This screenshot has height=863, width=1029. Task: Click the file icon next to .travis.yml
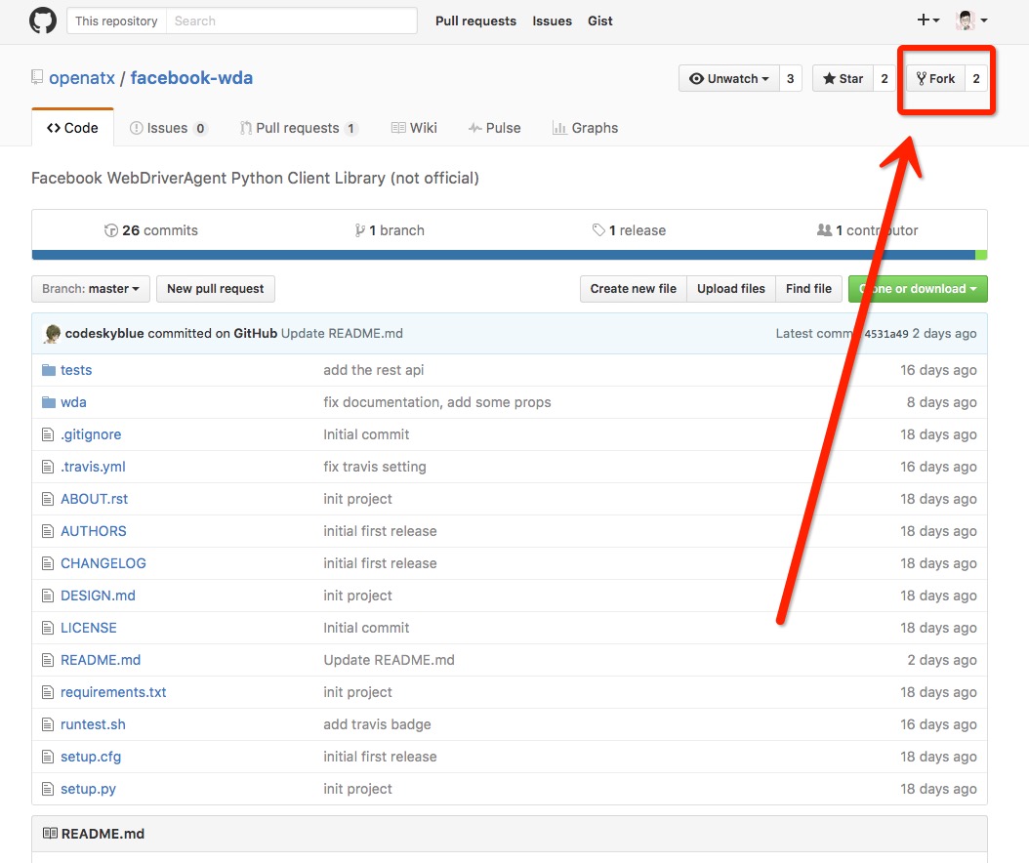tap(48, 467)
